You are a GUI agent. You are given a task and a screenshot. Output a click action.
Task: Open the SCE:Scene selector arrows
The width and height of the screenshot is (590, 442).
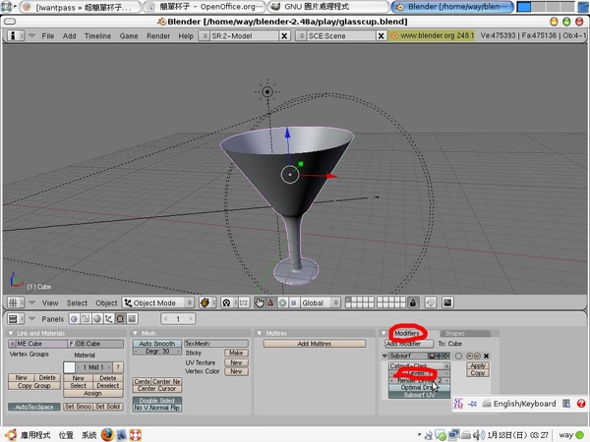click(301, 35)
